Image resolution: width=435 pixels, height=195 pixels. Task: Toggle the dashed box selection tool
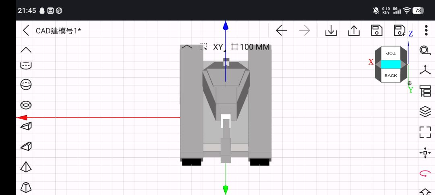pos(203,47)
